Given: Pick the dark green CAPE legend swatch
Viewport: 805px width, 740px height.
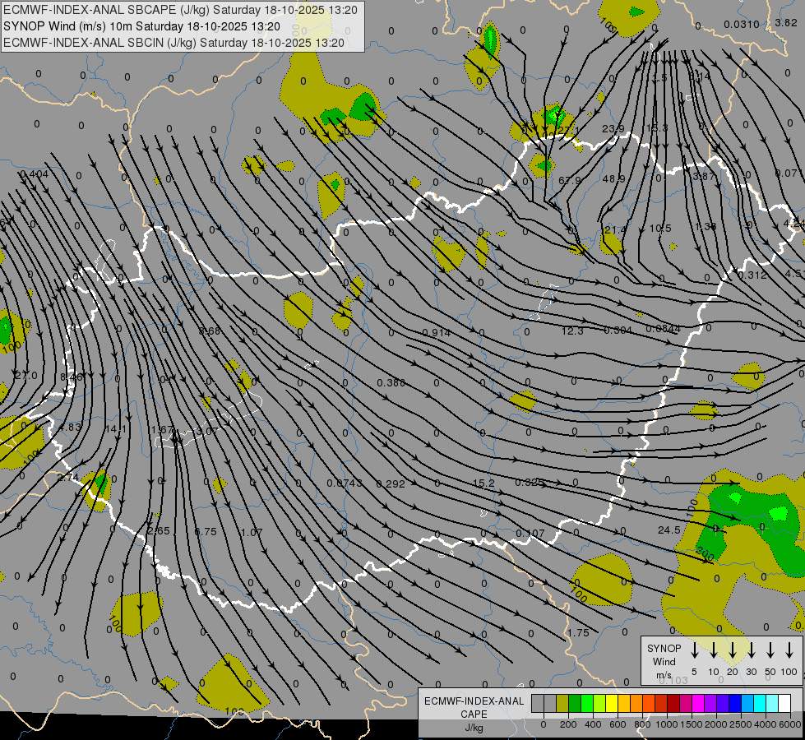Looking at the screenshot, I should 575,703.
